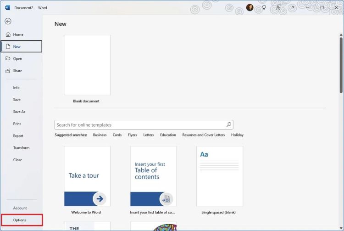This screenshot has width=344, height=231.
Task: Open the Account page
Action: tap(20, 208)
